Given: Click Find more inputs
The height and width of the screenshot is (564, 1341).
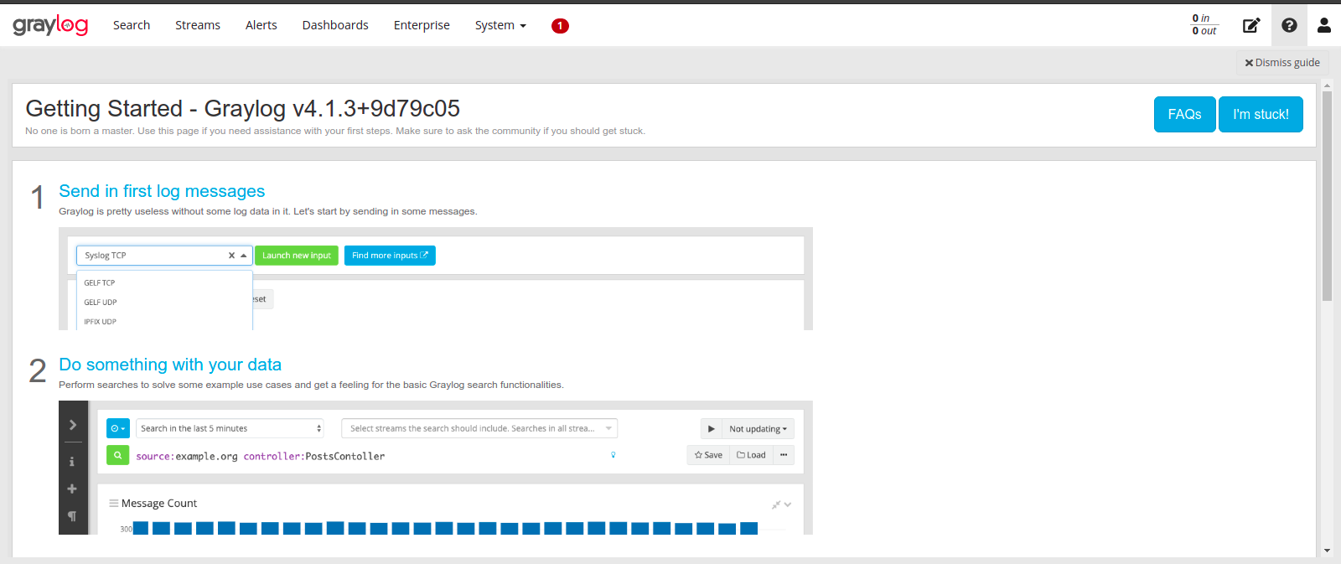Looking at the screenshot, I should [x=390, y=256].
